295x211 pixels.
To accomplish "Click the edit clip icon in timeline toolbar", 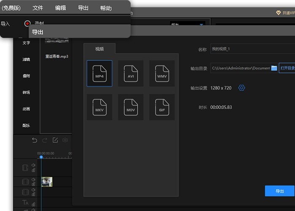I will pos(55,141).
